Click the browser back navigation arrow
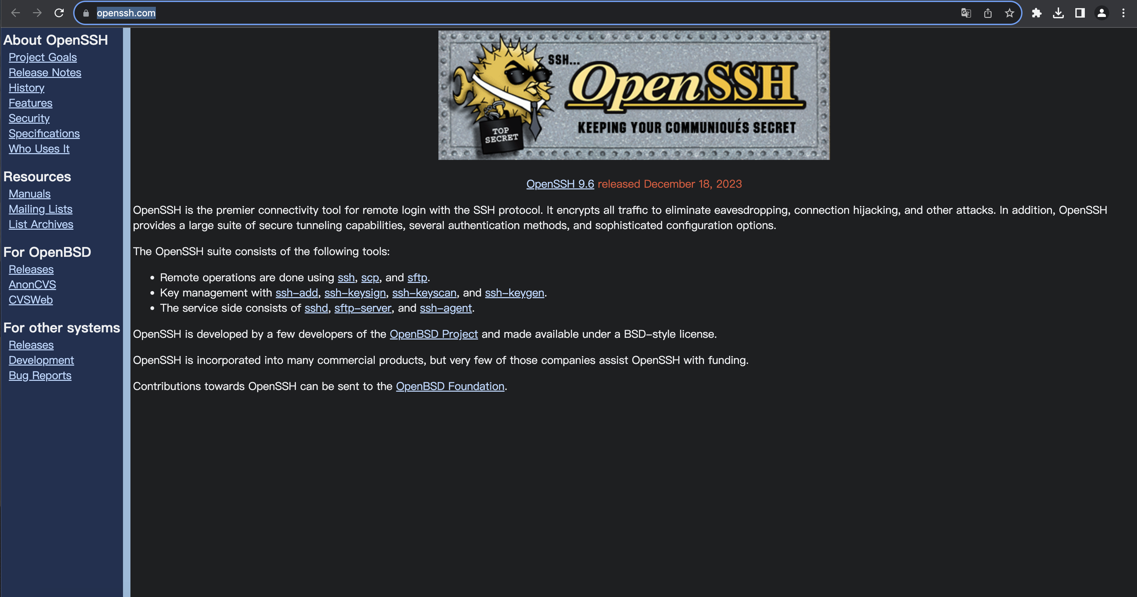The width and height of the screenshot is (1137, 597). [x=15, y=13]
